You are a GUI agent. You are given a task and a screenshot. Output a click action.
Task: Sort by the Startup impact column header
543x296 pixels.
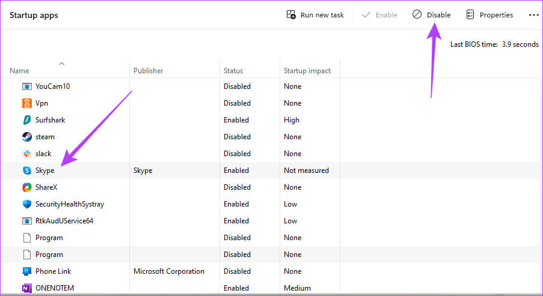[x=307, y=70]
